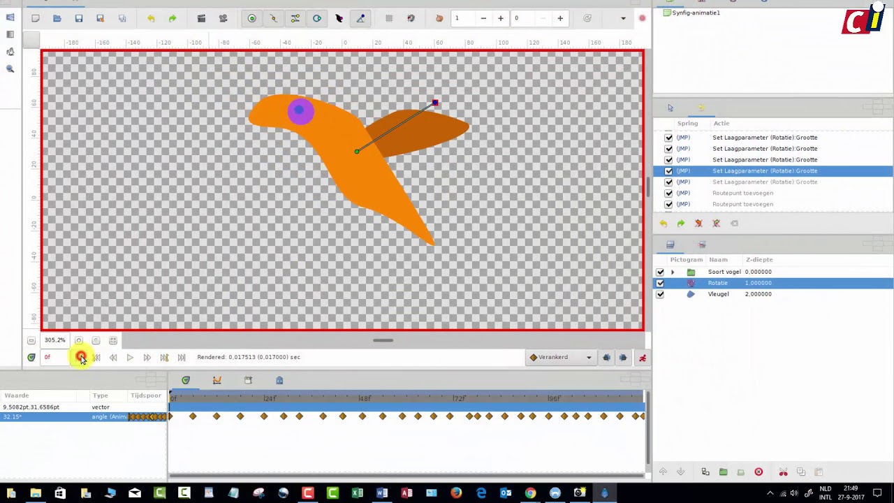Screen dimensions: 894x503
Task: Toggle last Routepunt toevoegen history checkbox
Action: coord(668,205)
